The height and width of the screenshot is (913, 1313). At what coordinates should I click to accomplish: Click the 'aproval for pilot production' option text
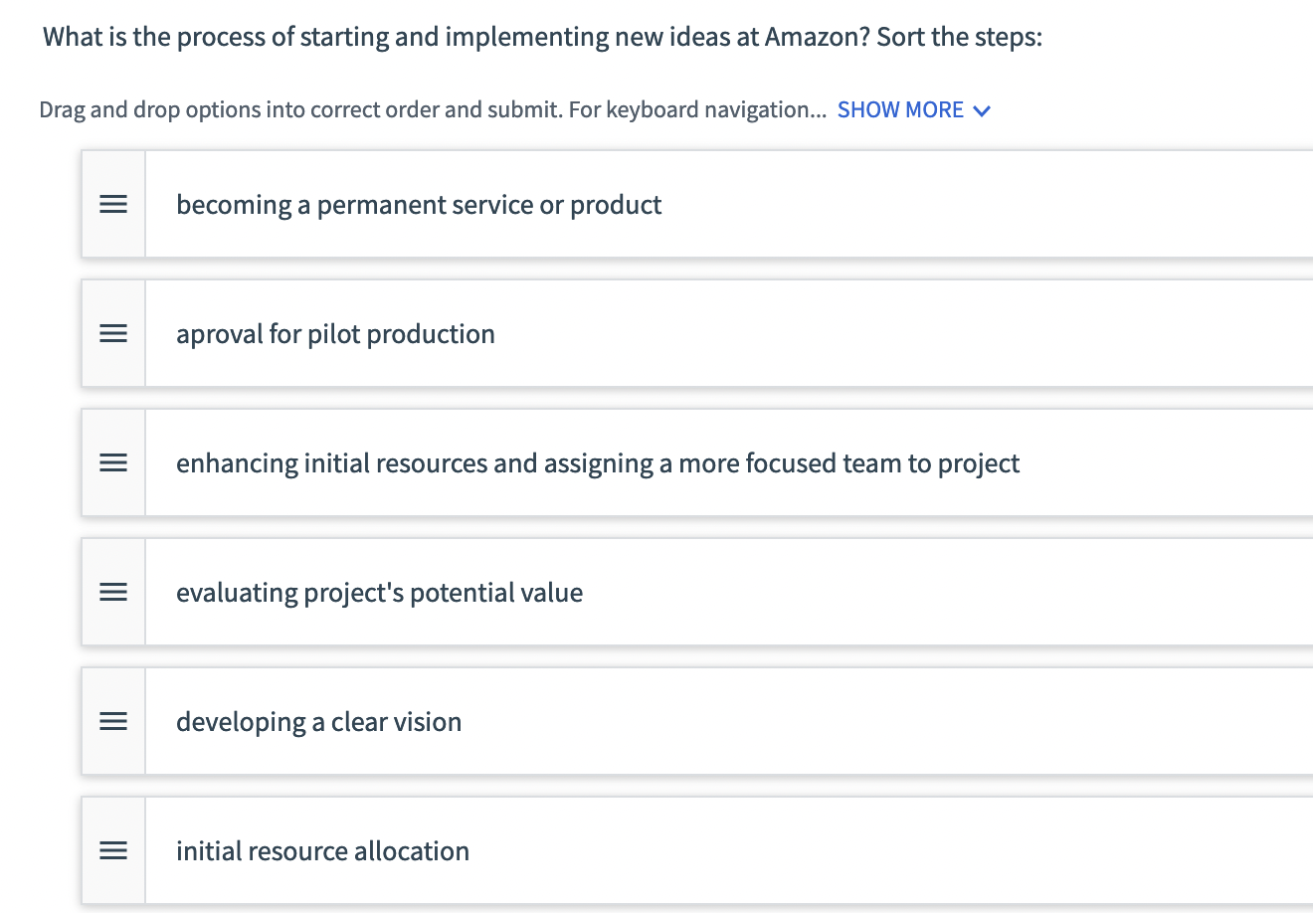pyautogui.click(x=335, y=334)
